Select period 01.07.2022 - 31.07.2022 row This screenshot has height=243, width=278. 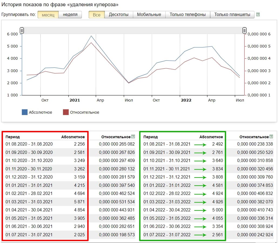(208, 235)
